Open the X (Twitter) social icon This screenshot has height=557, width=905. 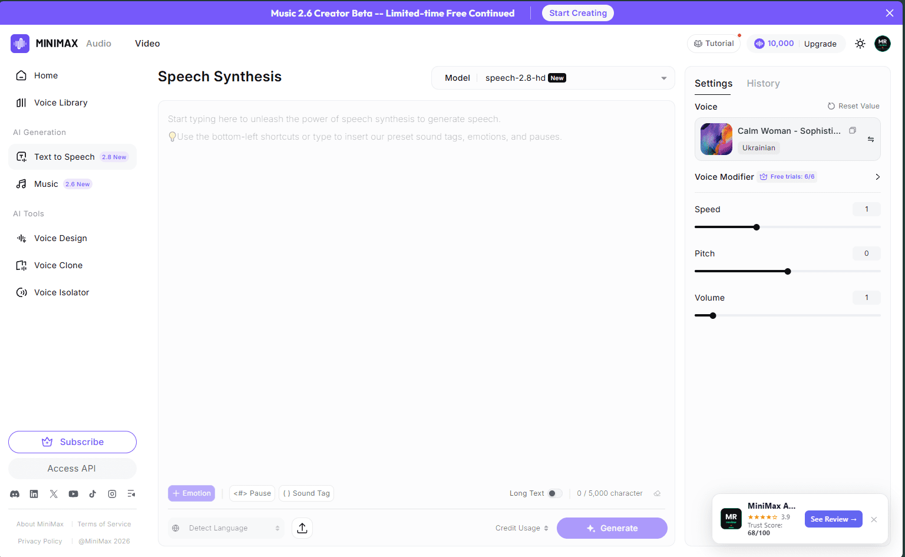click(54, 494)
